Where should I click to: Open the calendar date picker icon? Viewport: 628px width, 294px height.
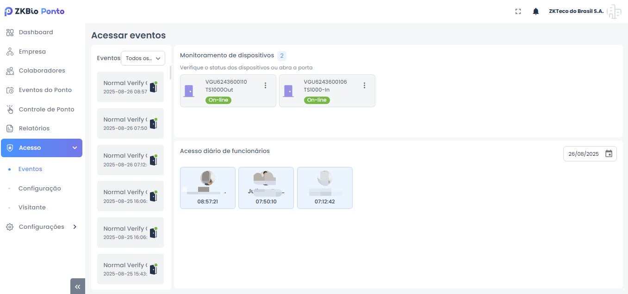609,154
